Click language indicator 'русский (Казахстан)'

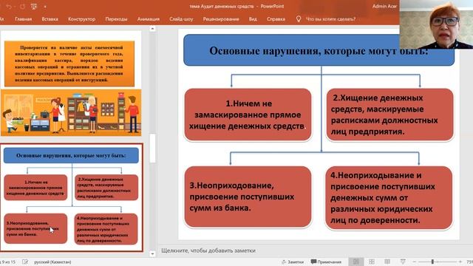tap(52, 262)
